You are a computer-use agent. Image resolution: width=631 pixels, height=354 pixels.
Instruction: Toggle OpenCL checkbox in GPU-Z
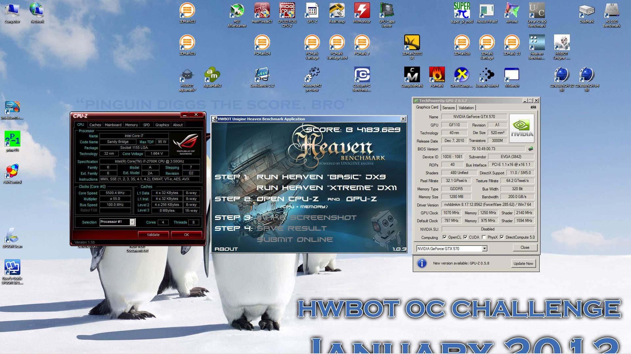(x=445, y=237)
